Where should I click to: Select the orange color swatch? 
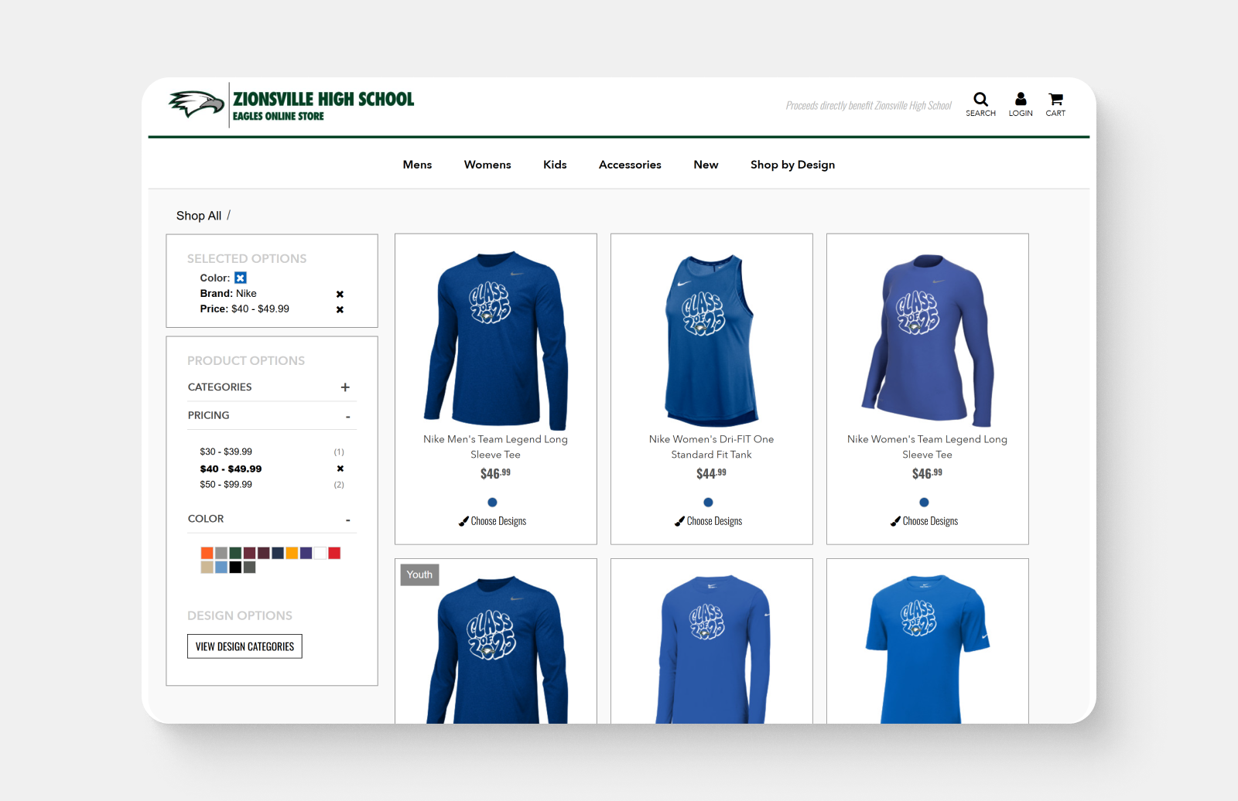coord(207,553)
